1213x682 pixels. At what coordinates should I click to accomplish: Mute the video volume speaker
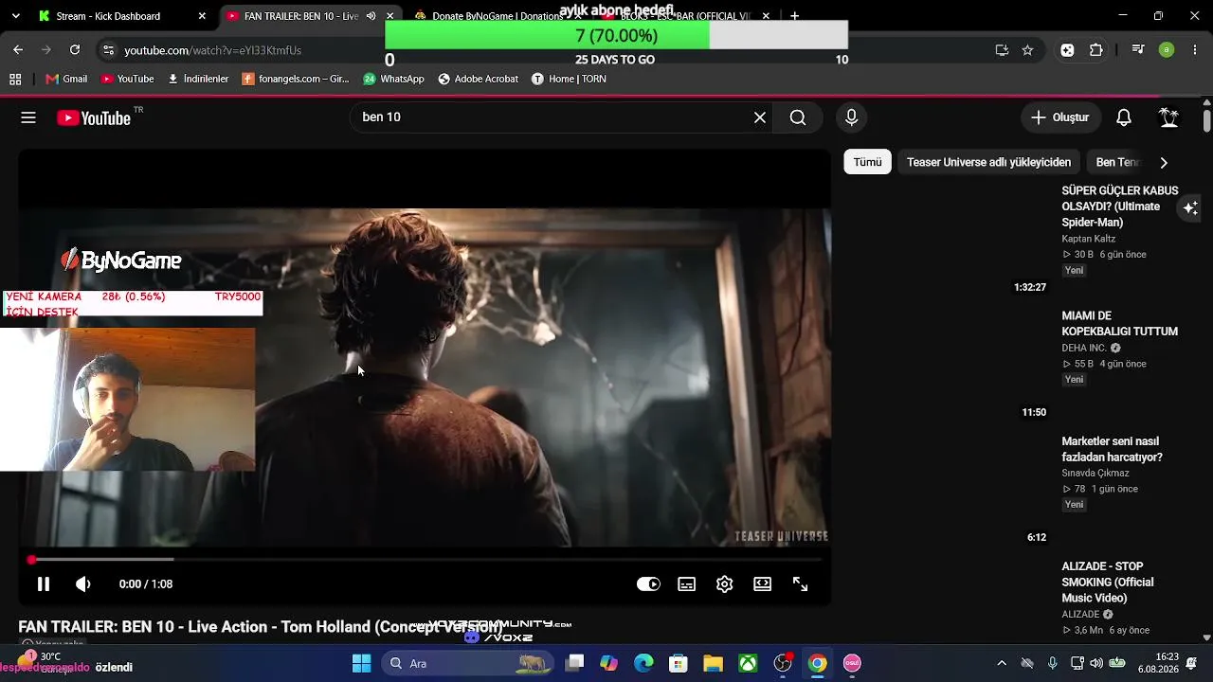[x=83, y=584]
